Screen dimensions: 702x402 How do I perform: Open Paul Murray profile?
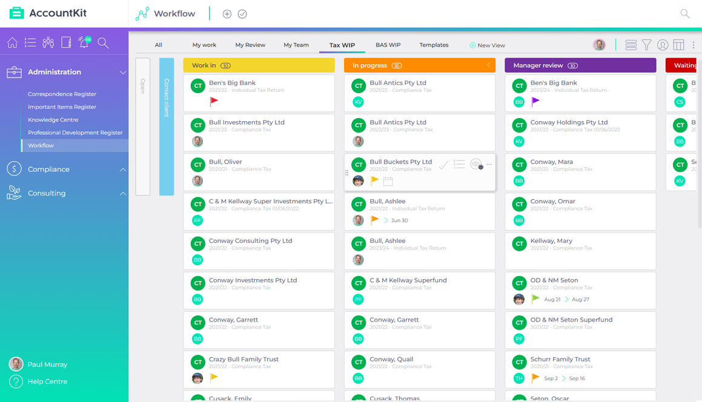[38, 364]
